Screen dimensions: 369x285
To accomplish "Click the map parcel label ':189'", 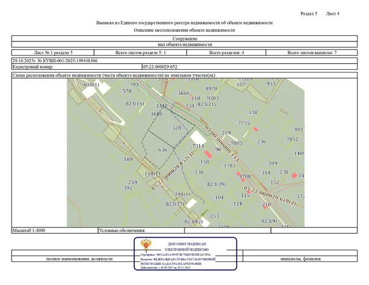I will point(127,159).
